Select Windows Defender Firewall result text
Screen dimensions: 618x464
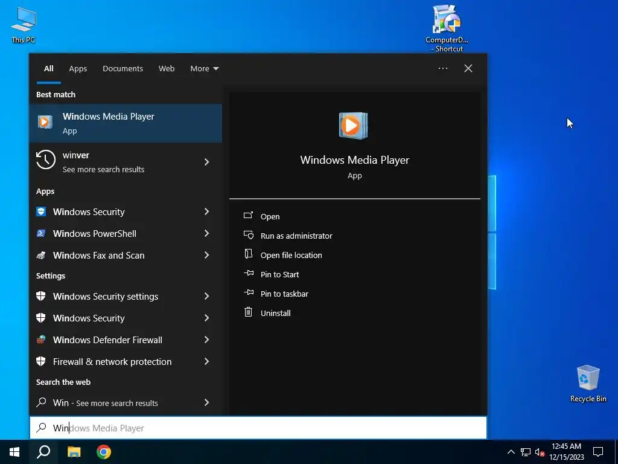[107, 340]
